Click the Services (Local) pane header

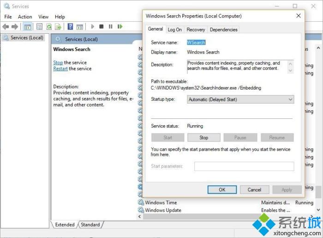[x=81, y=39]
